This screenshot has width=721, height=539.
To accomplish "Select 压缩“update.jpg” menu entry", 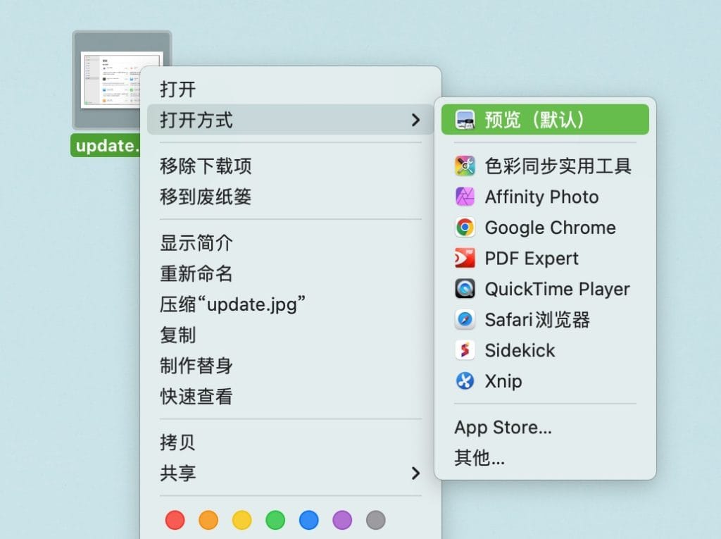I will point(290,304).
